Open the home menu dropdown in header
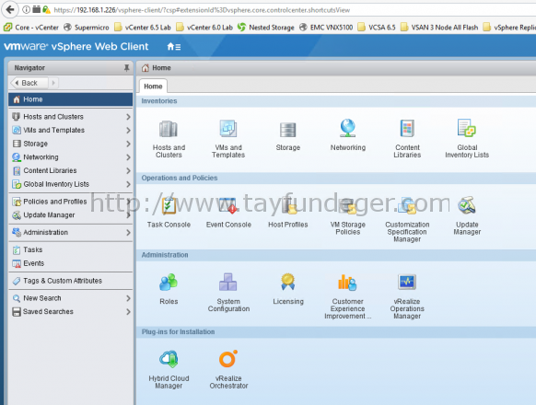 (174, 47)
